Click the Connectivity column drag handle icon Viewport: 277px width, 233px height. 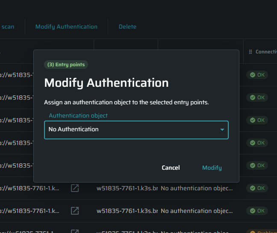250,52
